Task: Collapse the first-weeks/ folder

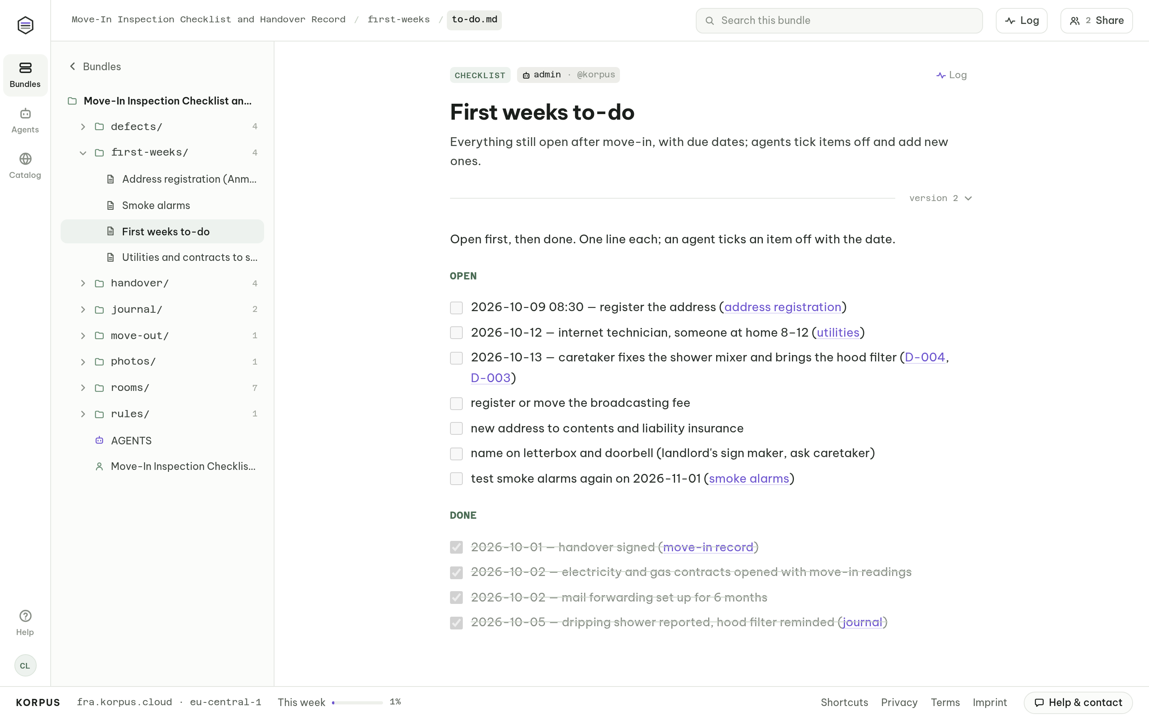Action: (83, 152)
